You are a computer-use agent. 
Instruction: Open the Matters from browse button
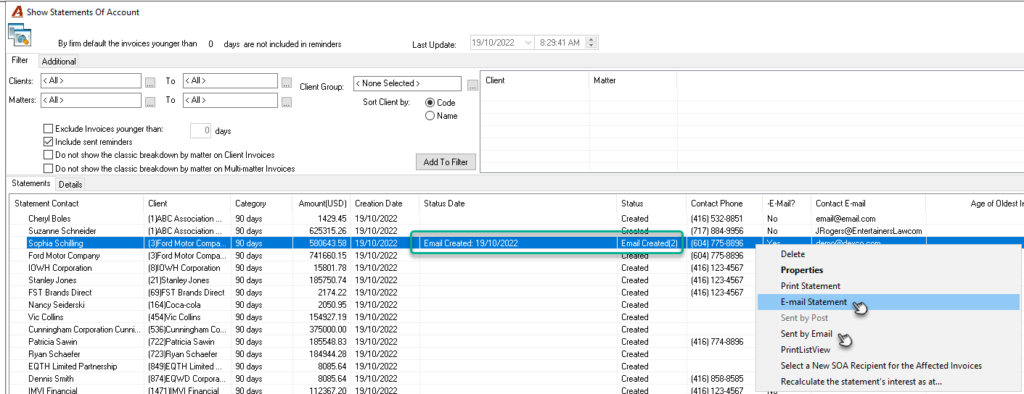pyautogui.click(x=150, y=102)
